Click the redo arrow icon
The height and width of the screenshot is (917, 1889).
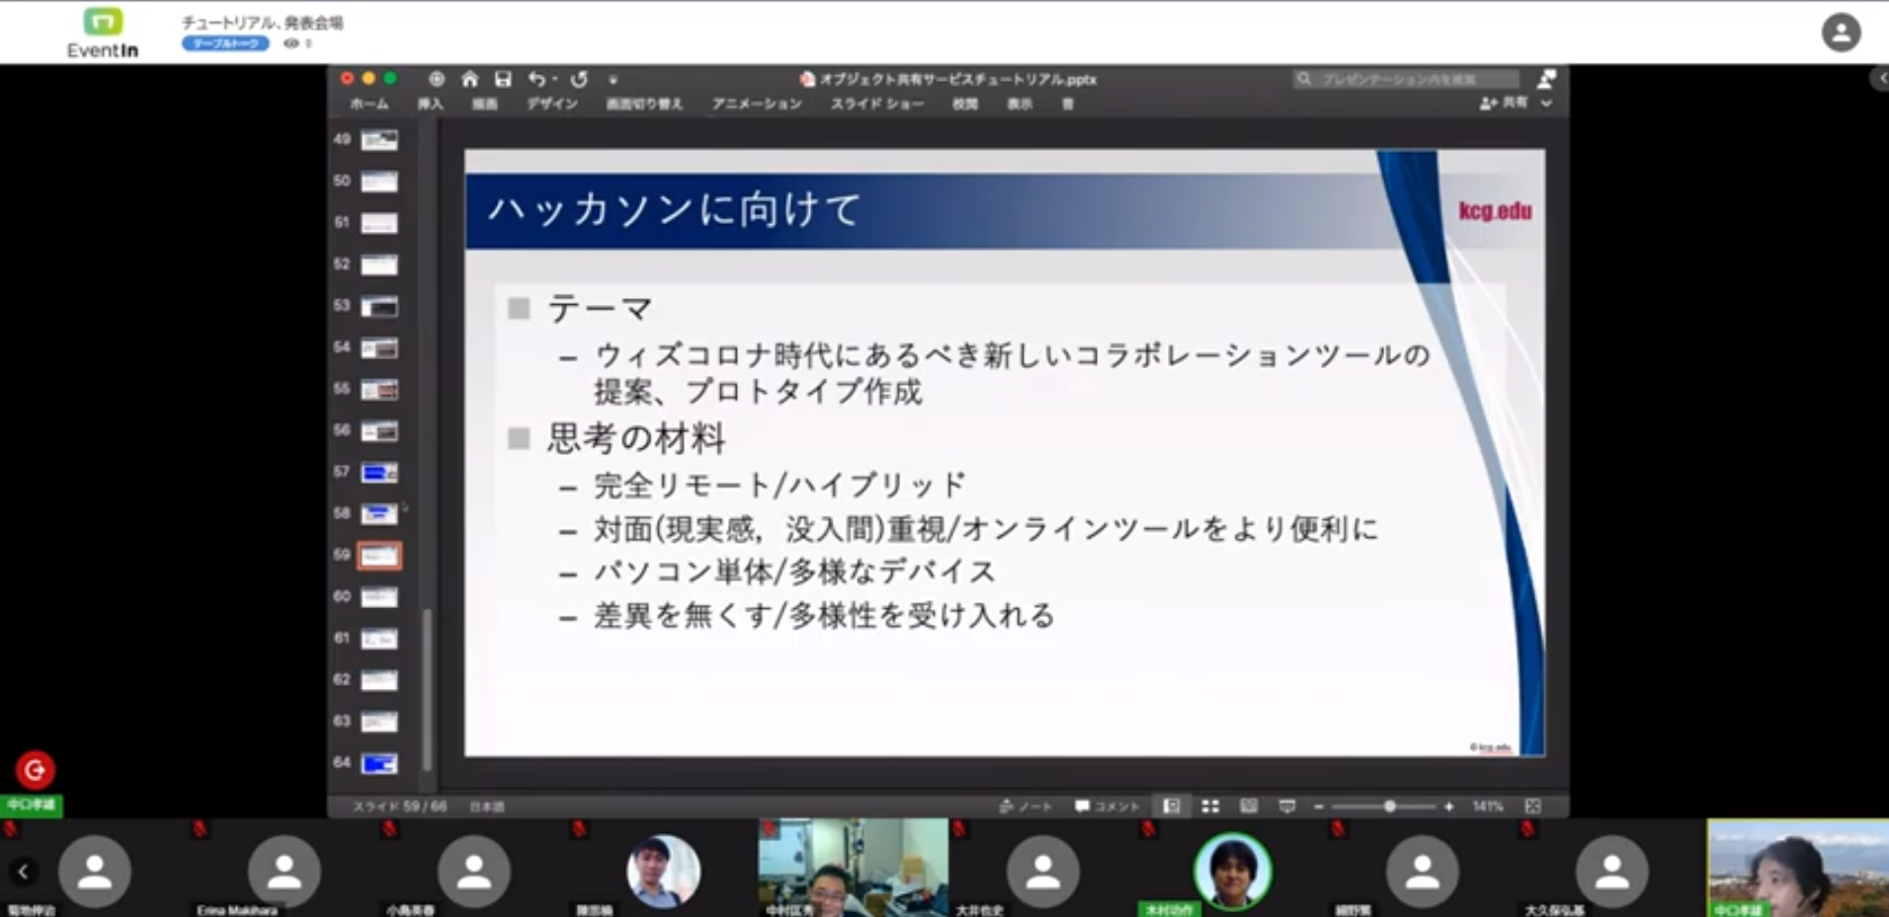pyautogui.click(x=579, y=79)
